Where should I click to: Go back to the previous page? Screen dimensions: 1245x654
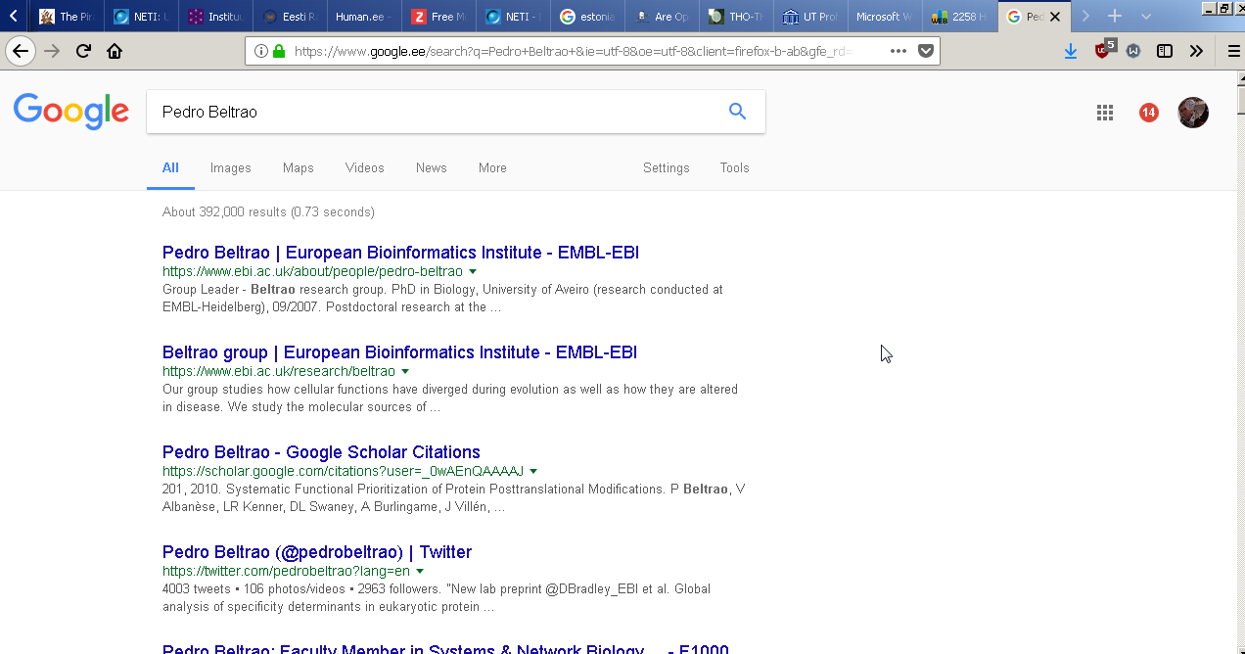click(x=21, y=52)
